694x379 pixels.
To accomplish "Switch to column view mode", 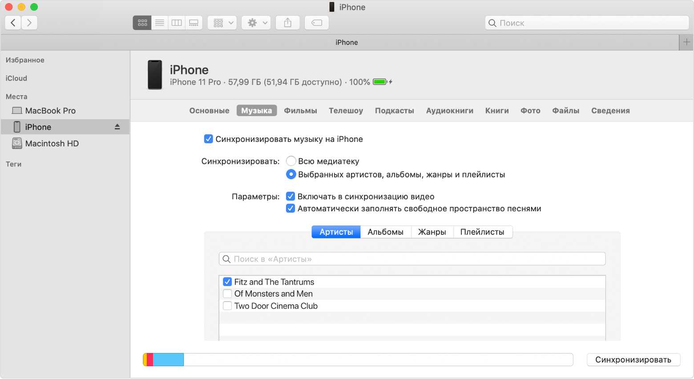I will click(177, 23).
